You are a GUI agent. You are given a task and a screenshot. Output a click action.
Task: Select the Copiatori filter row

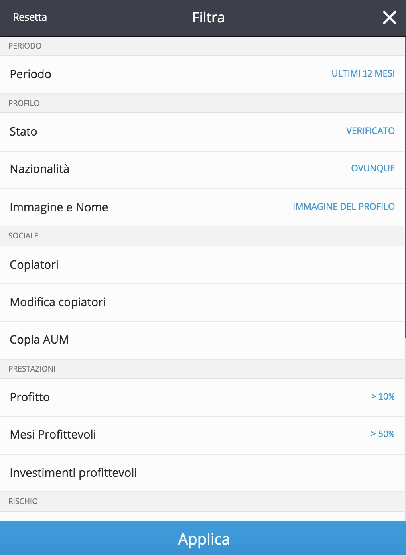[202, 265]
